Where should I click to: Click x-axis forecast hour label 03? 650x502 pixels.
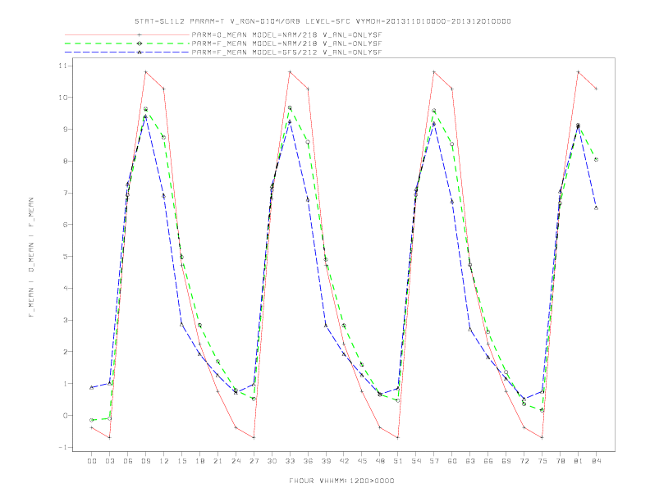109,461
